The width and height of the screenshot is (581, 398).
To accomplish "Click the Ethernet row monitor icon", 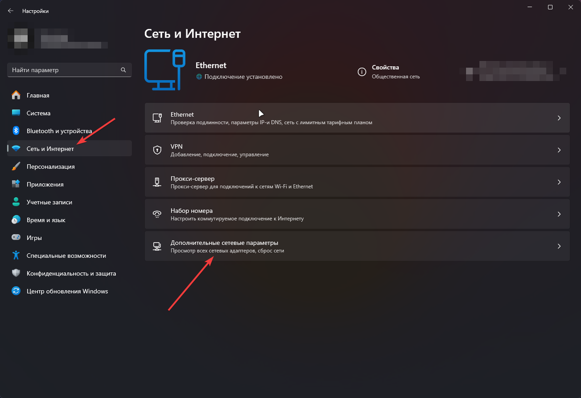I will [x=157, y=118].
